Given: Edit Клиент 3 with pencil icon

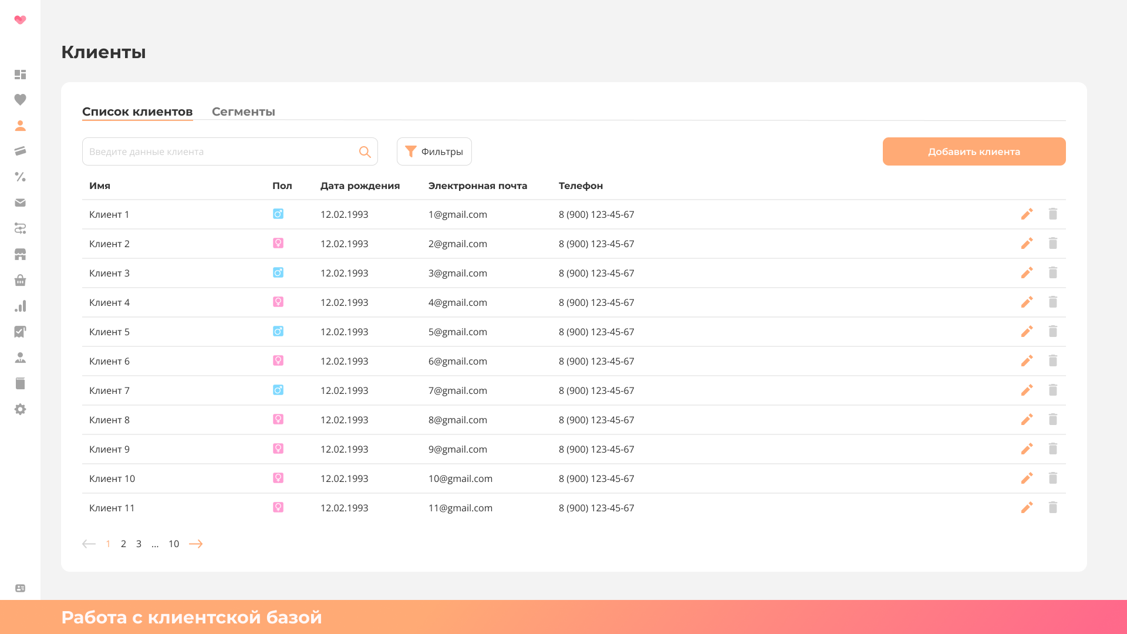Looking at the screenshot, I should point(1027,273).
